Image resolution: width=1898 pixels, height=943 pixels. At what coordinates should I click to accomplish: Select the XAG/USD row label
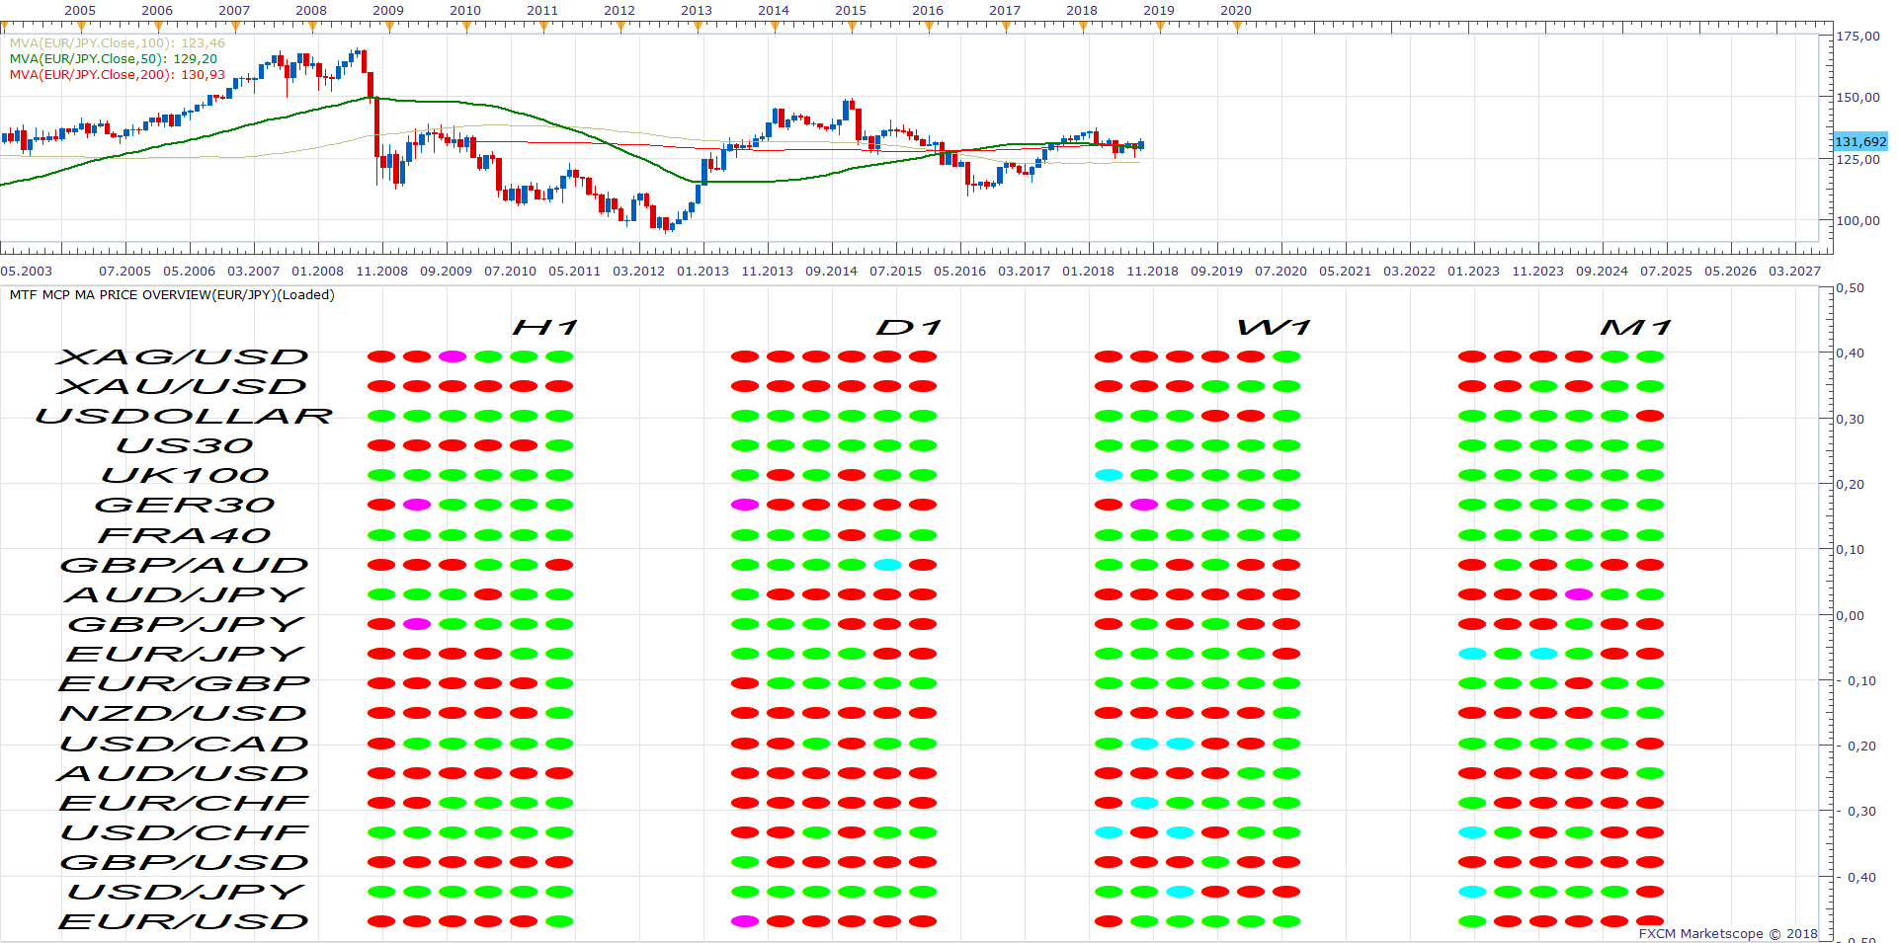coord(184,357)
